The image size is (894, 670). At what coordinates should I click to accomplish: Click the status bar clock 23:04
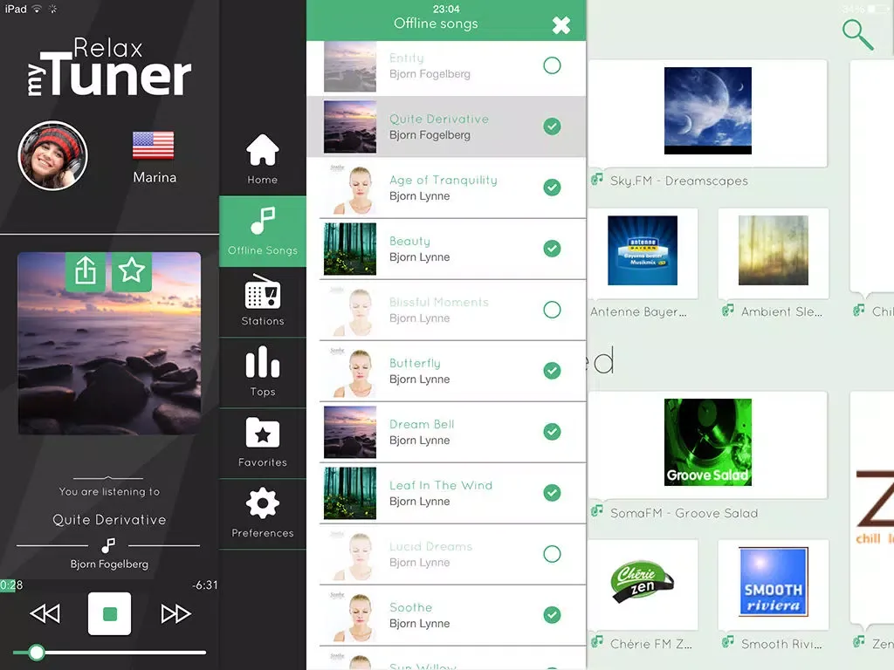click(x=446, y=9)
